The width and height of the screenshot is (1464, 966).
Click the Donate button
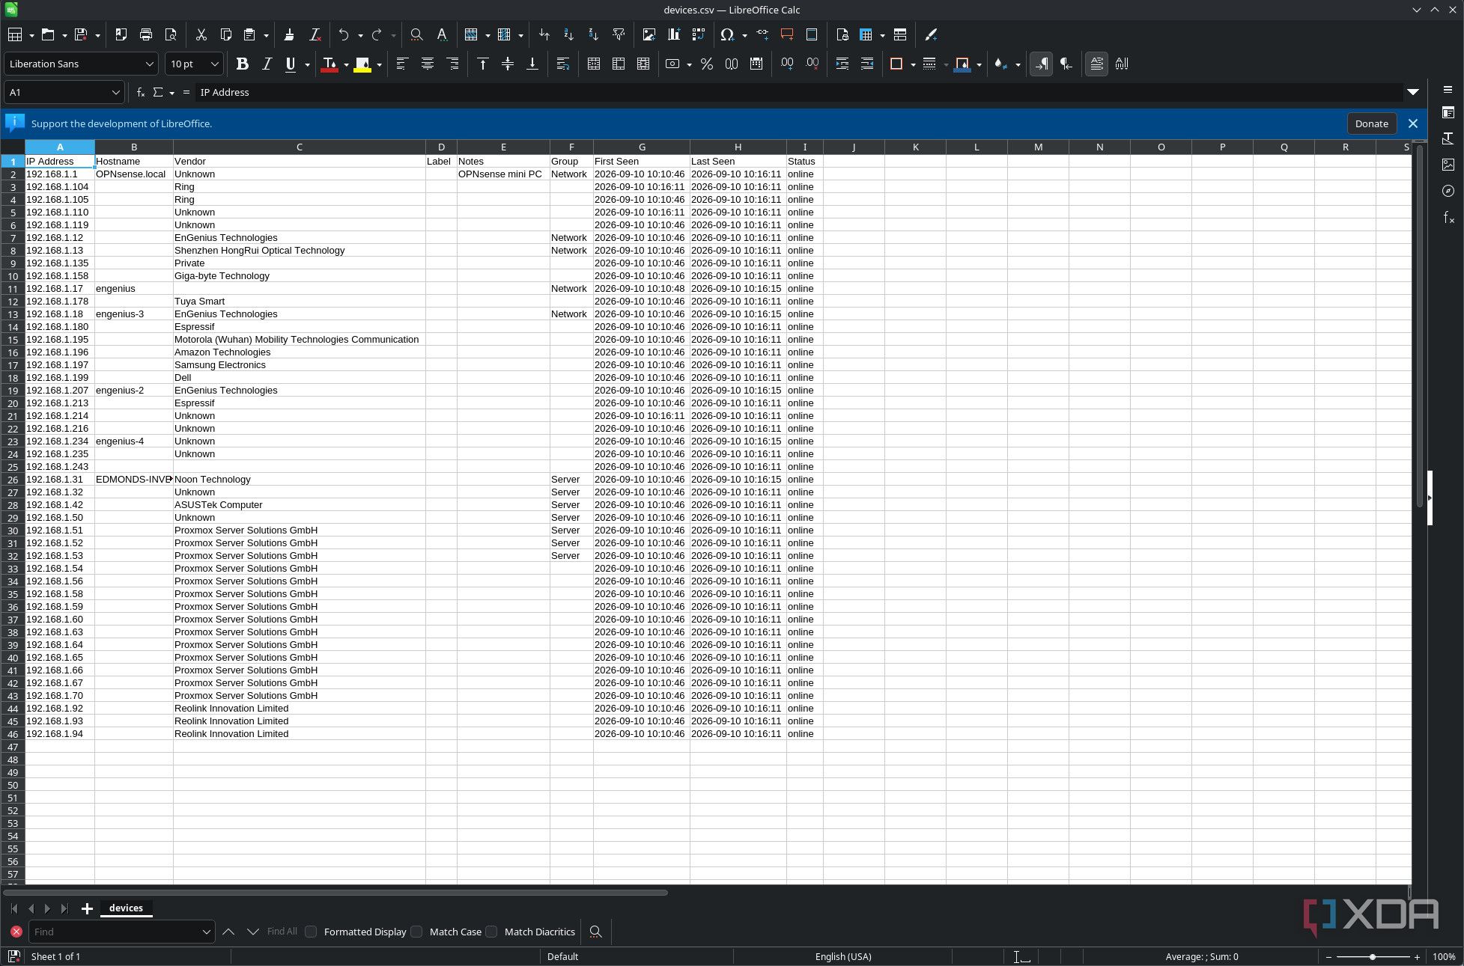point(1371,123)
